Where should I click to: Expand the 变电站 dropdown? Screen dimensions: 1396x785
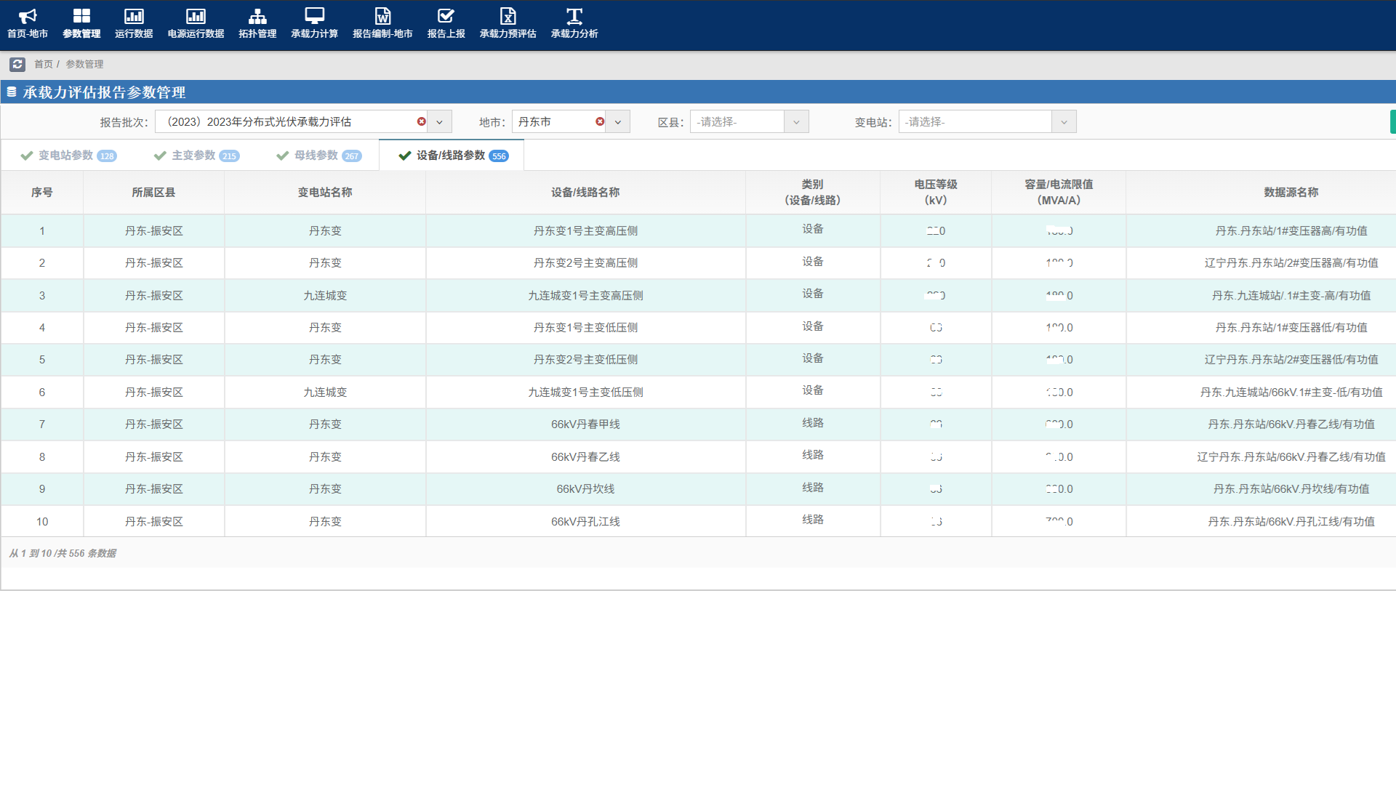click(1064, 121)
